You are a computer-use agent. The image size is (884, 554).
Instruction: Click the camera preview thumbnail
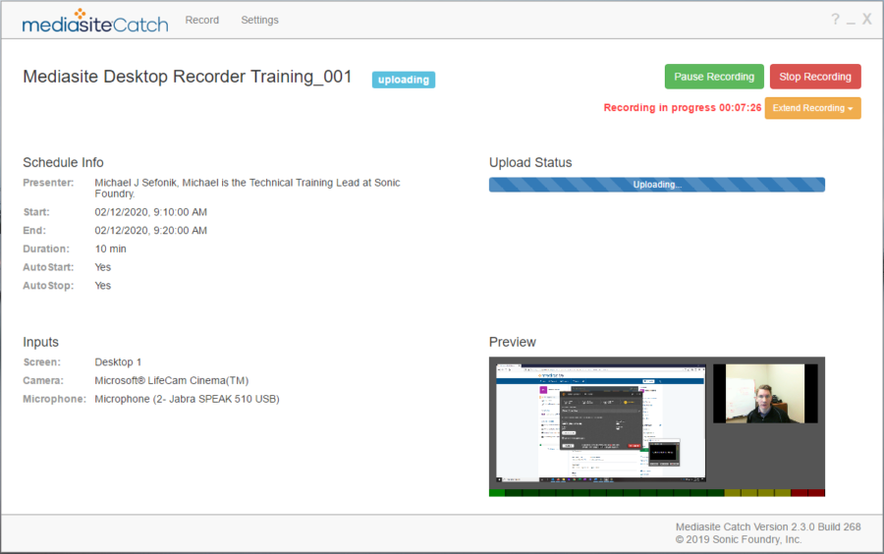coord(765,393)
